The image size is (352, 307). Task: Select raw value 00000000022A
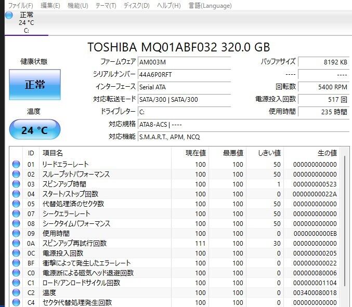pos(315,194)
